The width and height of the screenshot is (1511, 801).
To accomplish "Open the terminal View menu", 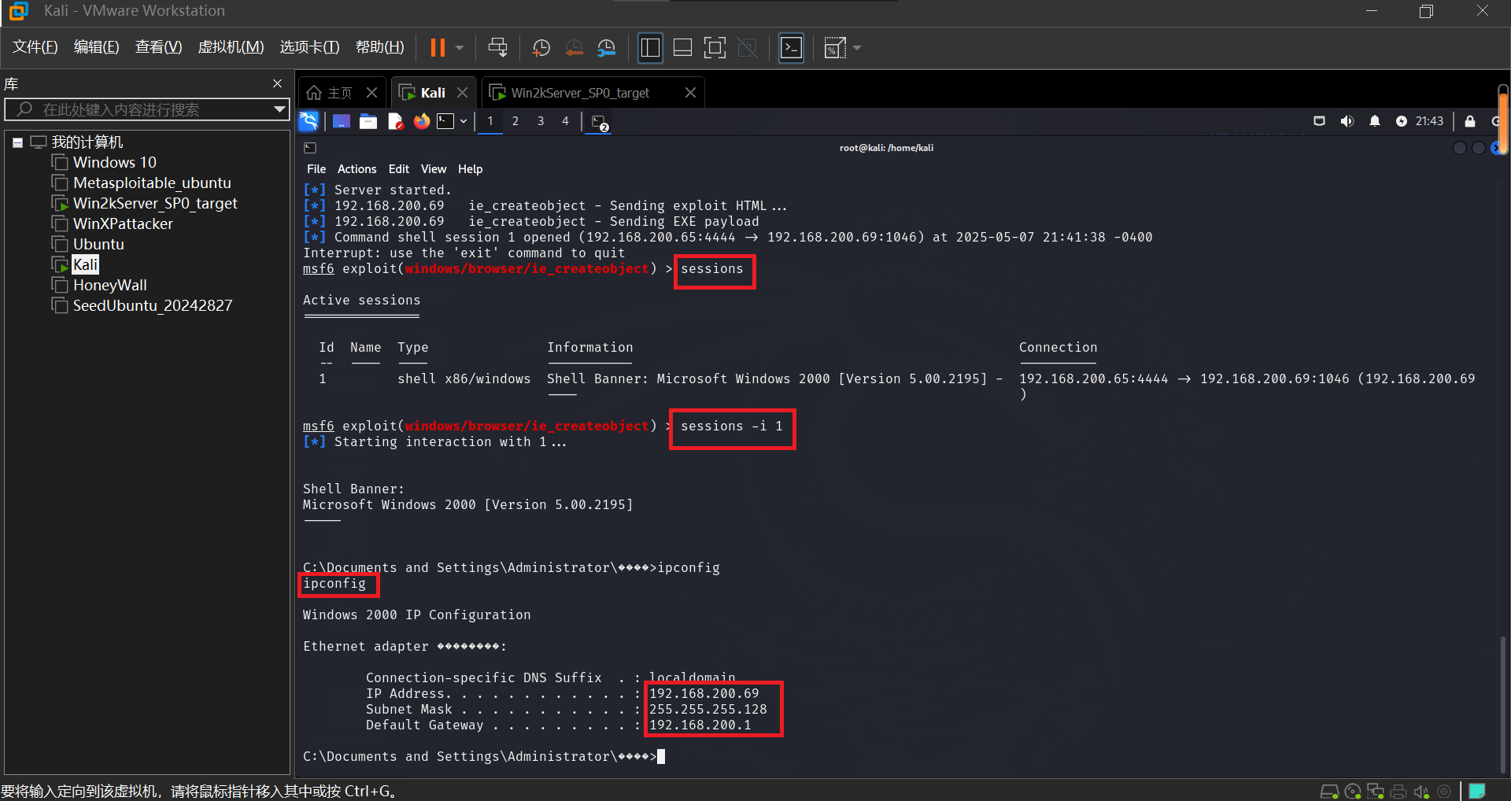I will [434, 169].
